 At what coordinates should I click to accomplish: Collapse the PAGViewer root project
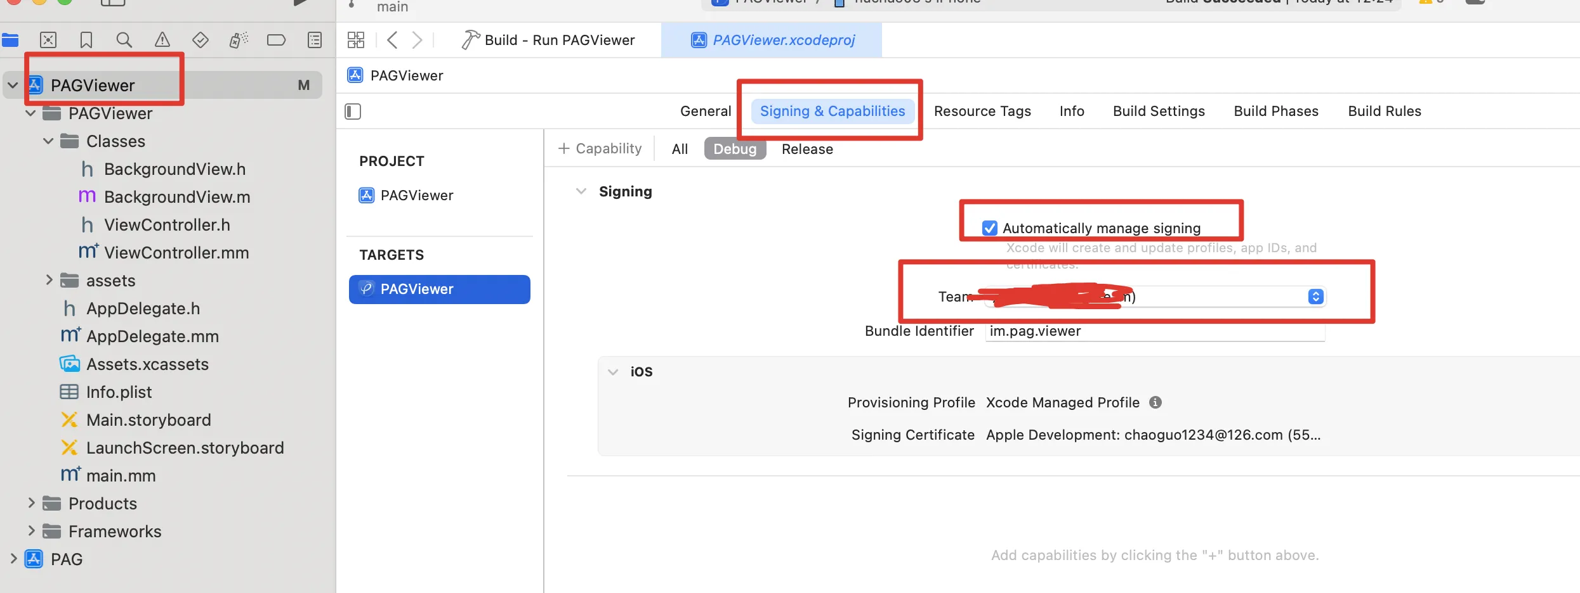point(13,85)
